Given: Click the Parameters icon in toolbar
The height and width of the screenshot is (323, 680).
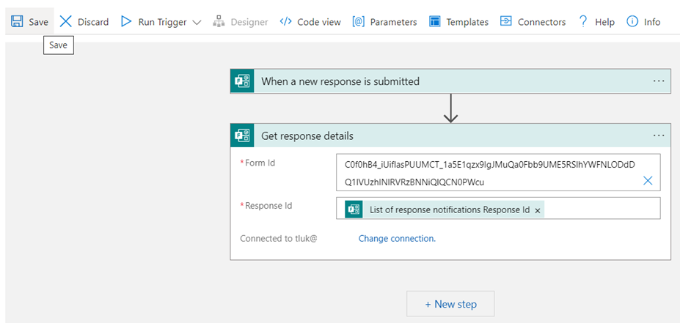Looking at the screenshot, I should 359,22.
